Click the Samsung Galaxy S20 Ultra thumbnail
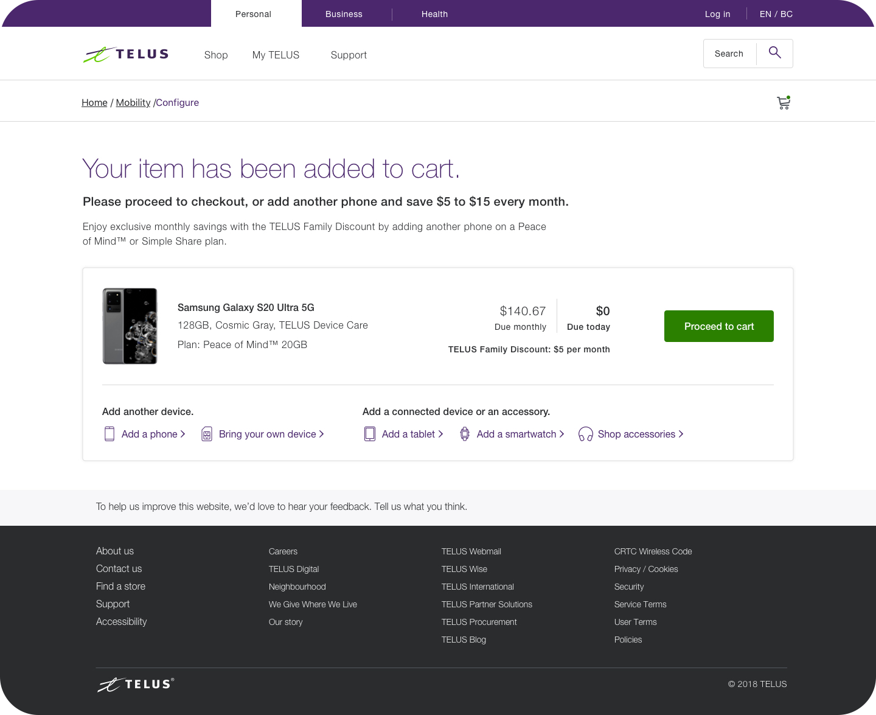 click(x=130, y=326)
